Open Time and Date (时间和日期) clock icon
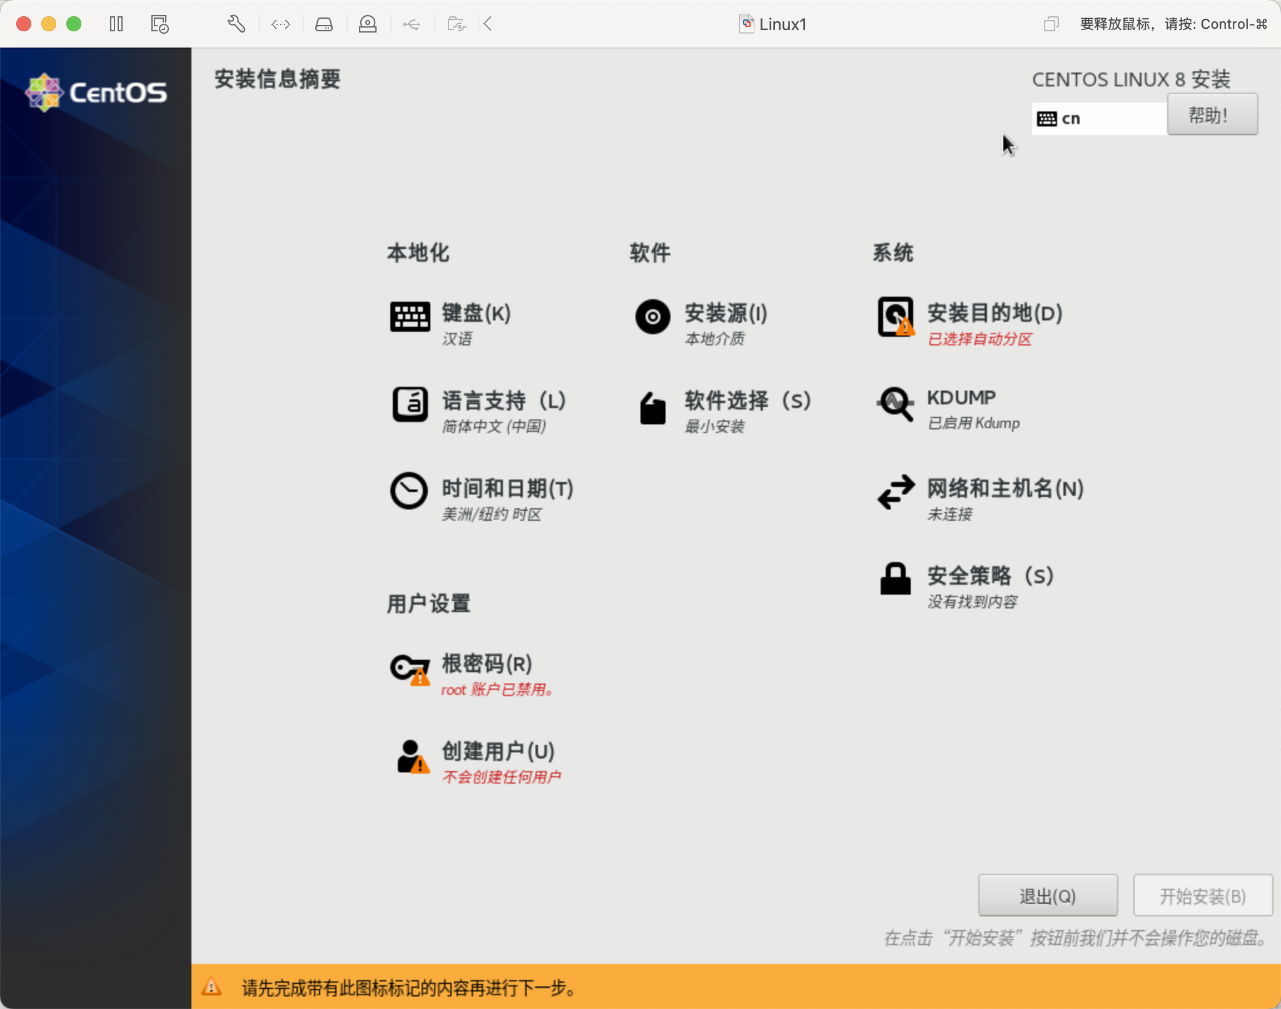 (409, 491)
